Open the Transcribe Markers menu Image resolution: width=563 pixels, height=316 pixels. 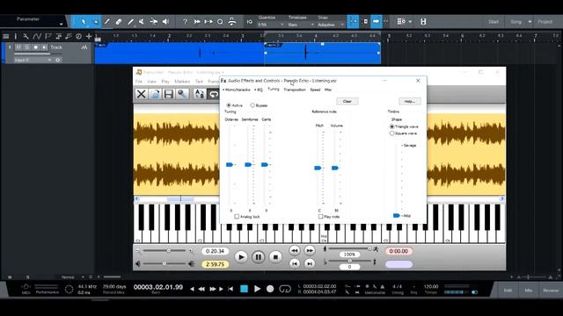[x=182, y=82]
